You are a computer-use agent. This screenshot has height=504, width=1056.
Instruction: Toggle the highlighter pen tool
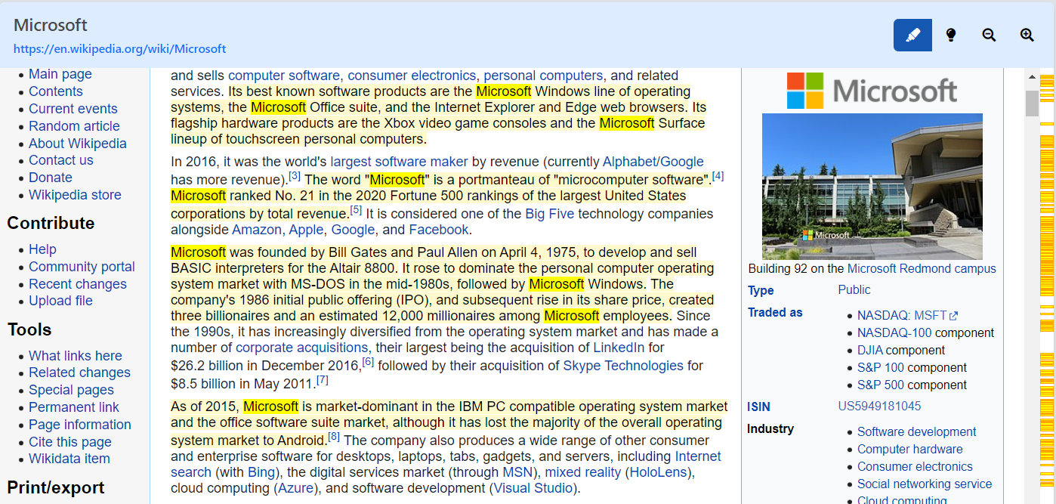[912, 36]
